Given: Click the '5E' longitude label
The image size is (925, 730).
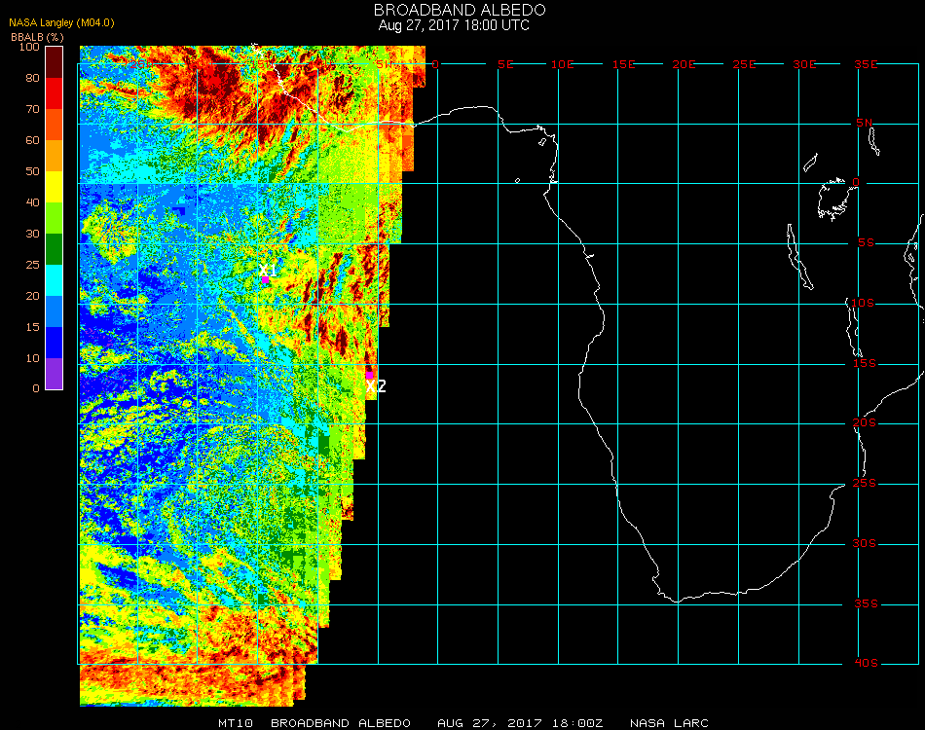Looking at the screenshot, I should pyautogui.click(x=505, y=64).
